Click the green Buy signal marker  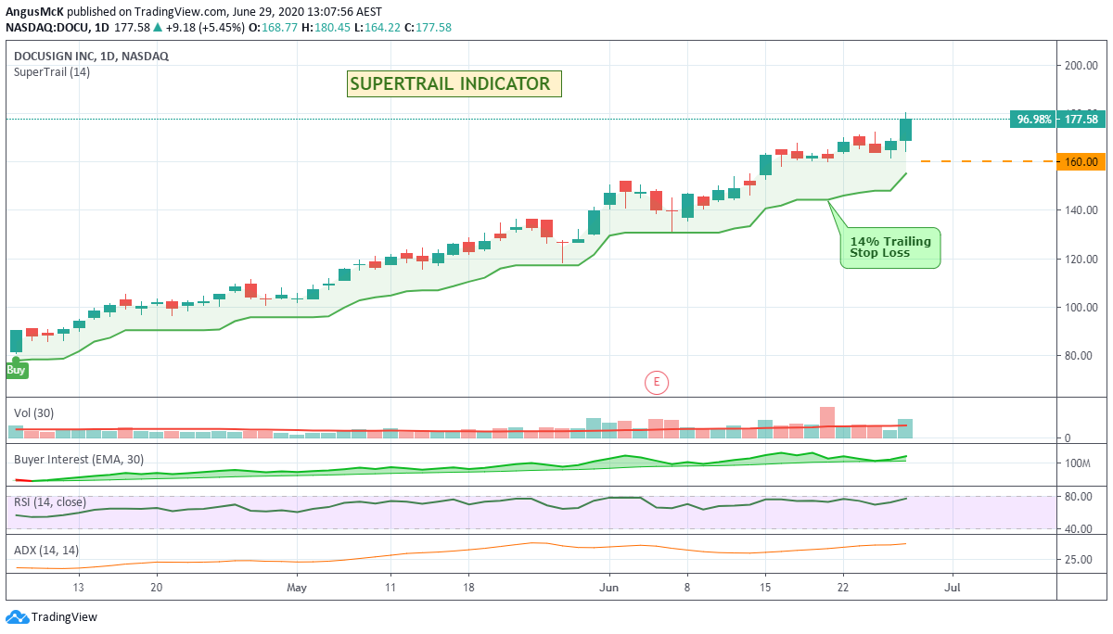click(x=16, y=370)
